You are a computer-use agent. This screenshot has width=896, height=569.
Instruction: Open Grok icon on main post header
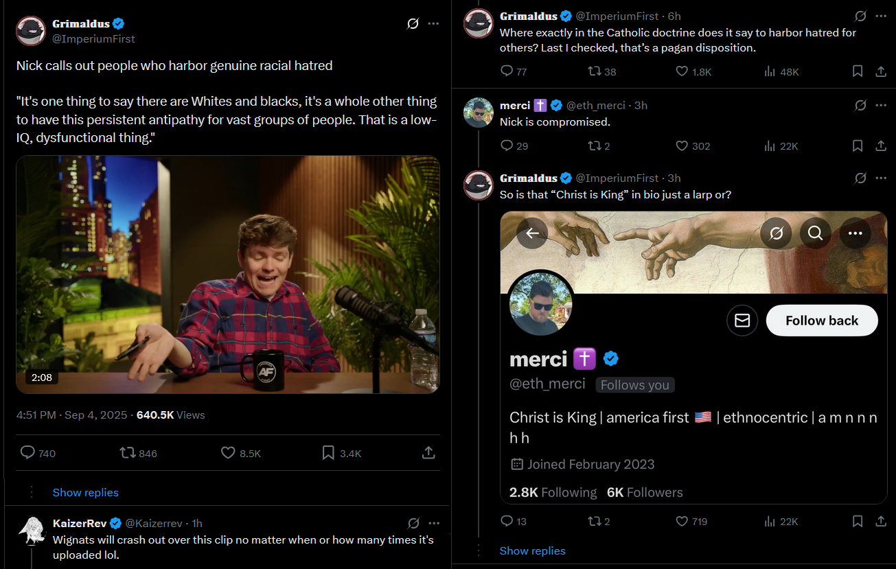click(x=413, y=24)
